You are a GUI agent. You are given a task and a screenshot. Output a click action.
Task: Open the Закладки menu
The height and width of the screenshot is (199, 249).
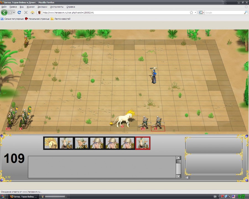click(x=42, y=7)
